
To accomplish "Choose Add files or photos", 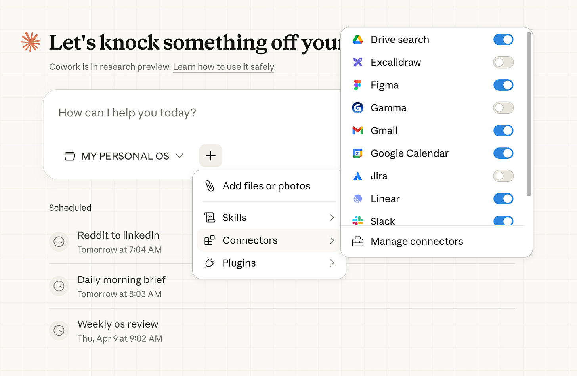I will (269, 186).
